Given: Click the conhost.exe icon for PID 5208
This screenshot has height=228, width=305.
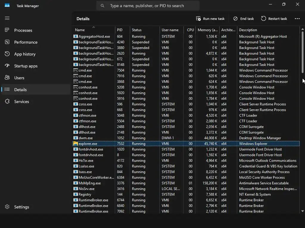Looking at the screenshot, I should 75,87.
